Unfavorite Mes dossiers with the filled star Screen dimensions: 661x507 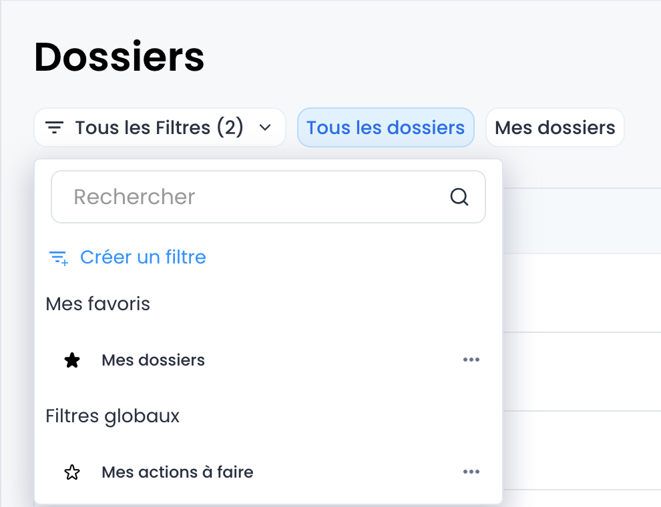[x=72, y=360]
